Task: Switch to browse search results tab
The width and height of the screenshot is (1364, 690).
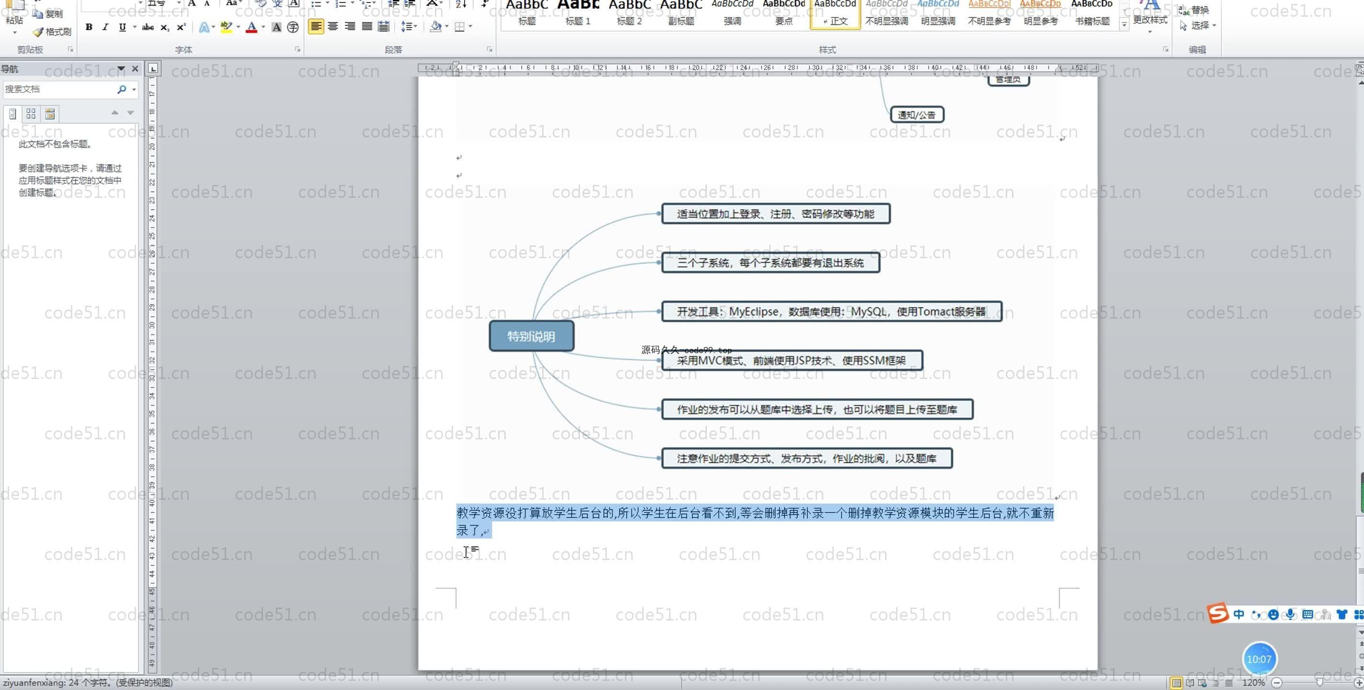Action: pyautogui.click(x=50, y=114)
